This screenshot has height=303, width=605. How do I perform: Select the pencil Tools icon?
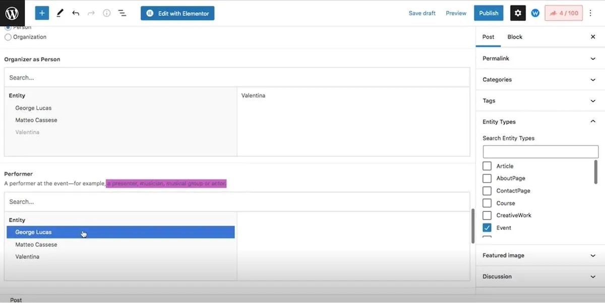(x=60, y=13)
